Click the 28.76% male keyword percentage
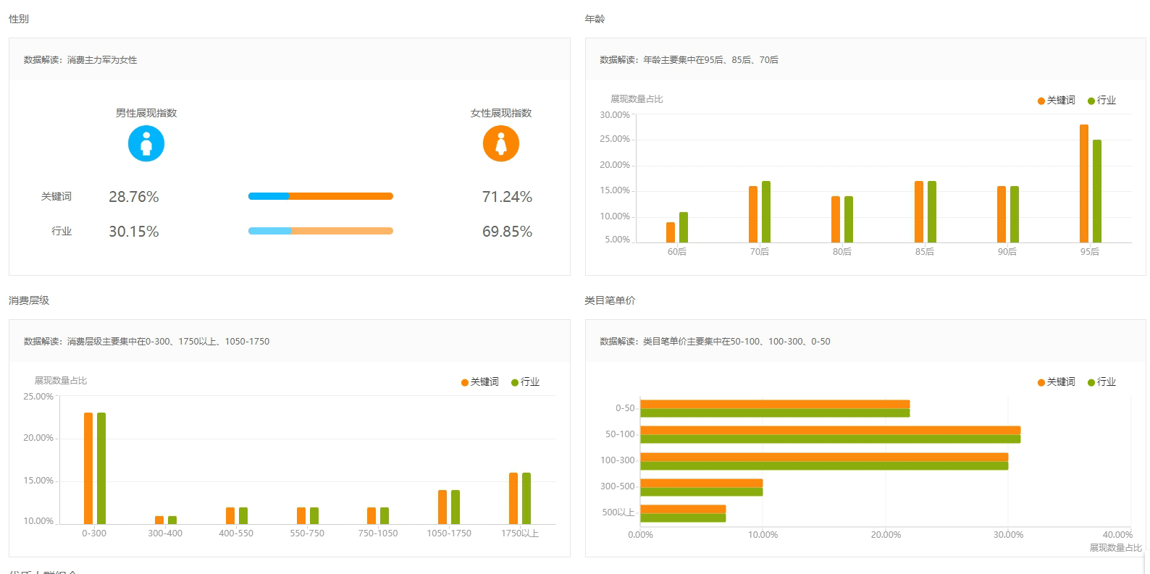The height and width of the screenshot is (574, 1150). (134, 197)
